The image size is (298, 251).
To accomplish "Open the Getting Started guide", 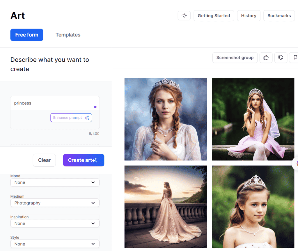I will click(214, 16).
